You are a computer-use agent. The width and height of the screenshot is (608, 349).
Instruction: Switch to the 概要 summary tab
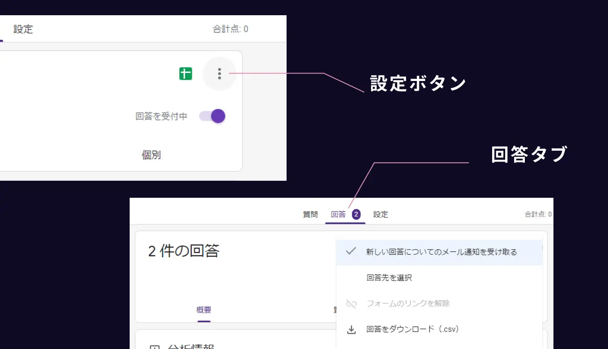204,310
